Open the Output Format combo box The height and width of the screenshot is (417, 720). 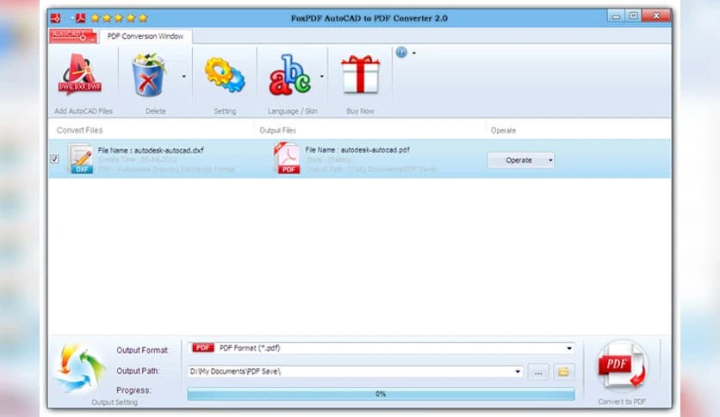tap(381, 348)
